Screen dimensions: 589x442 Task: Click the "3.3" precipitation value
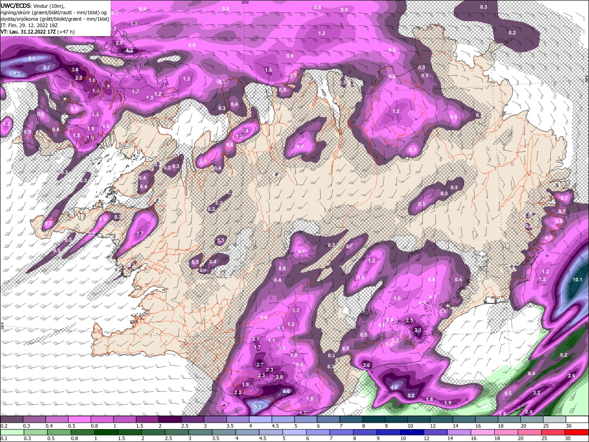point(418,330)
